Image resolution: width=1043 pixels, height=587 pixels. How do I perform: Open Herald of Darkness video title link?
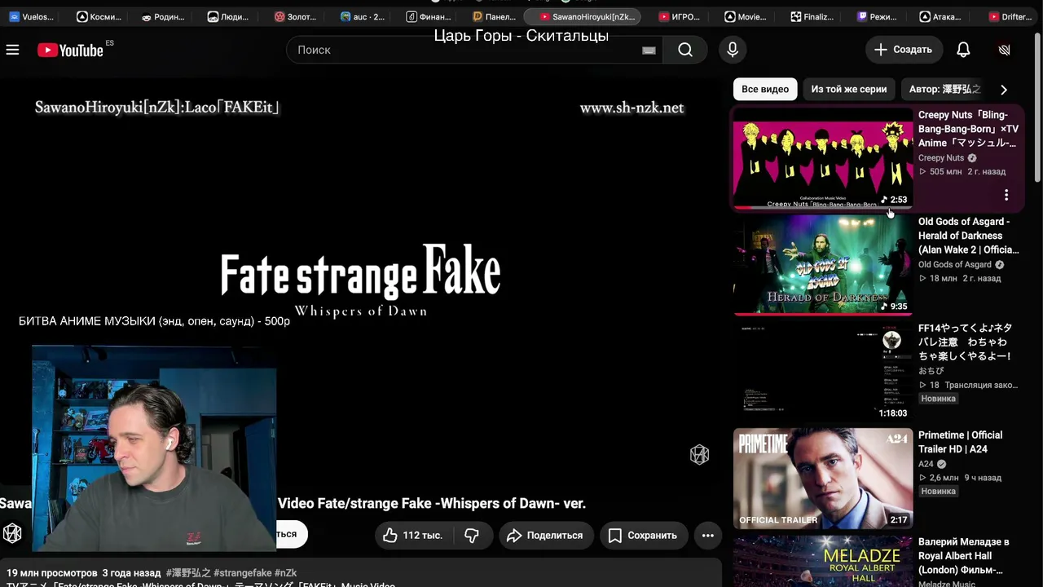(x=969, y=236)
